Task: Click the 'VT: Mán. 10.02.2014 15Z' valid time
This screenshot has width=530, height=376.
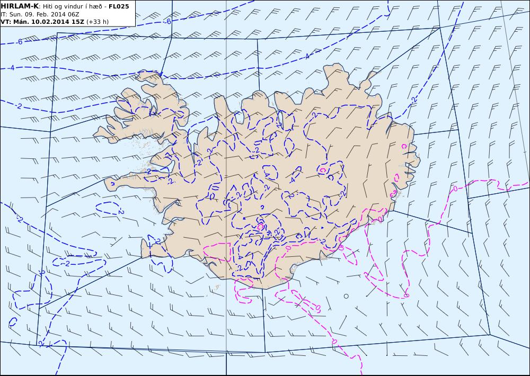Action: (42, 22)
